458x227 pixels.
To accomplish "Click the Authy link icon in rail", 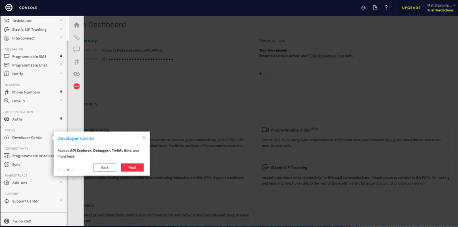I will 76,74.
